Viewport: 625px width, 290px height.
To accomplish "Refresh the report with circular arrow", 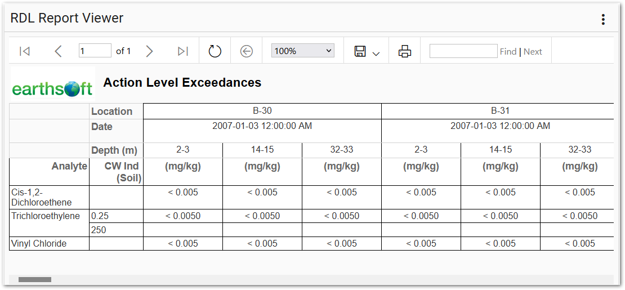I will click(215, 51).
